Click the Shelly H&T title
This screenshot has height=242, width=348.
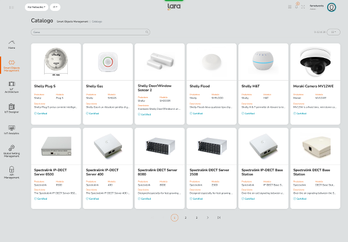tap(251, 86)
